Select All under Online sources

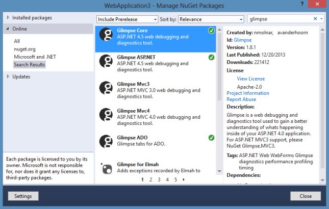[x=17, y=41]
